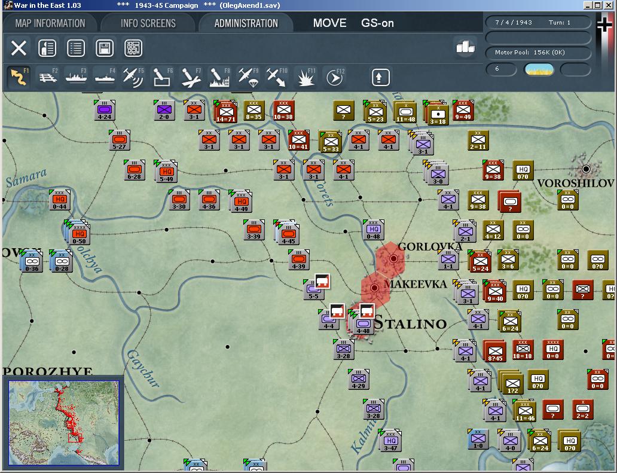Click the small field showing 6
The image size is (617, 473).
click(501, 69)
